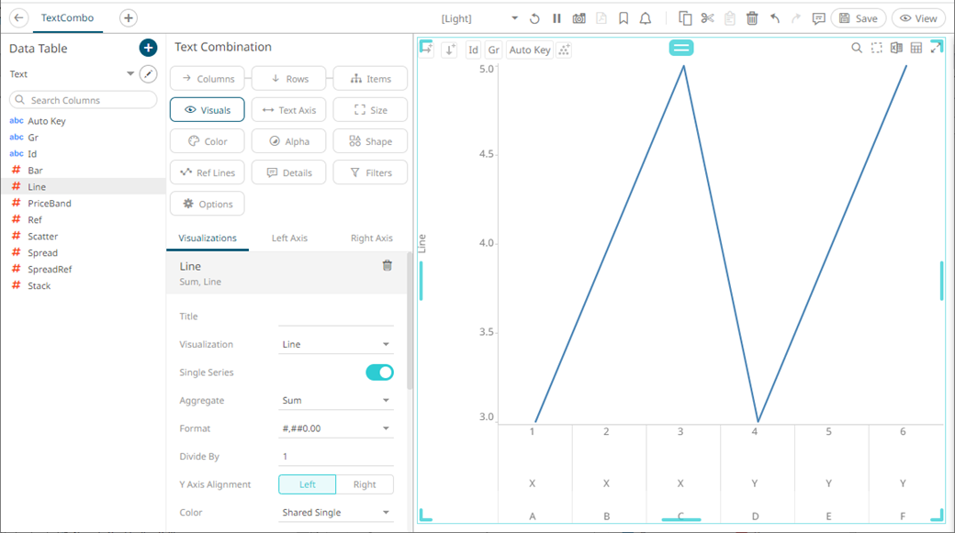This screenshot has height=533, width=955.
Task: Open the Visualization type dropdown
Action: (x=336, y=345)
